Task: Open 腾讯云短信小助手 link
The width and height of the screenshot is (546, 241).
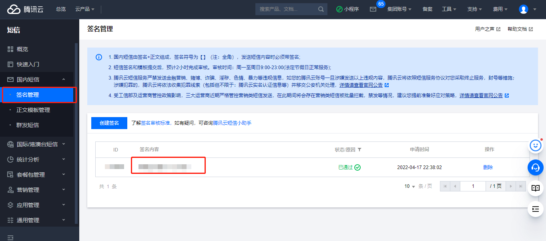Action: click(232, 123)
